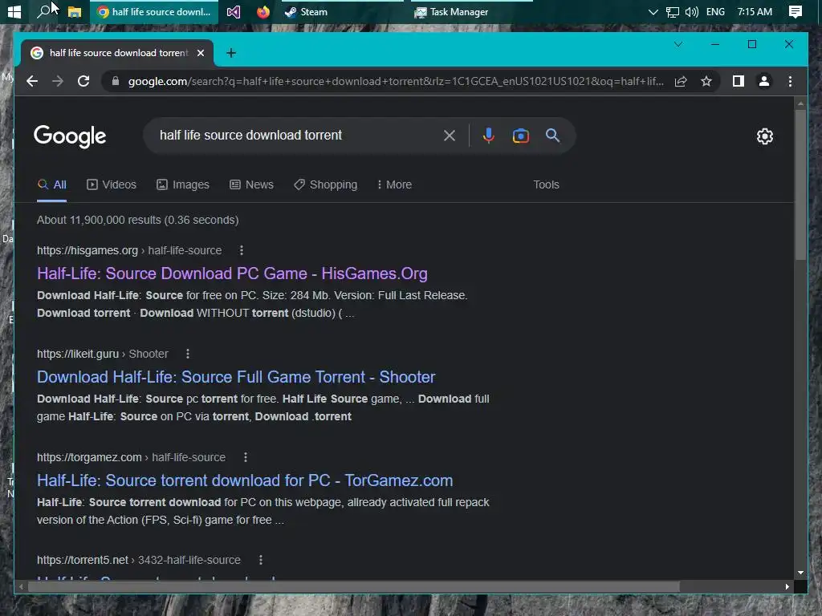The image size is (822, 616).
Task: Clear the search query text
Action: [450, 136]
